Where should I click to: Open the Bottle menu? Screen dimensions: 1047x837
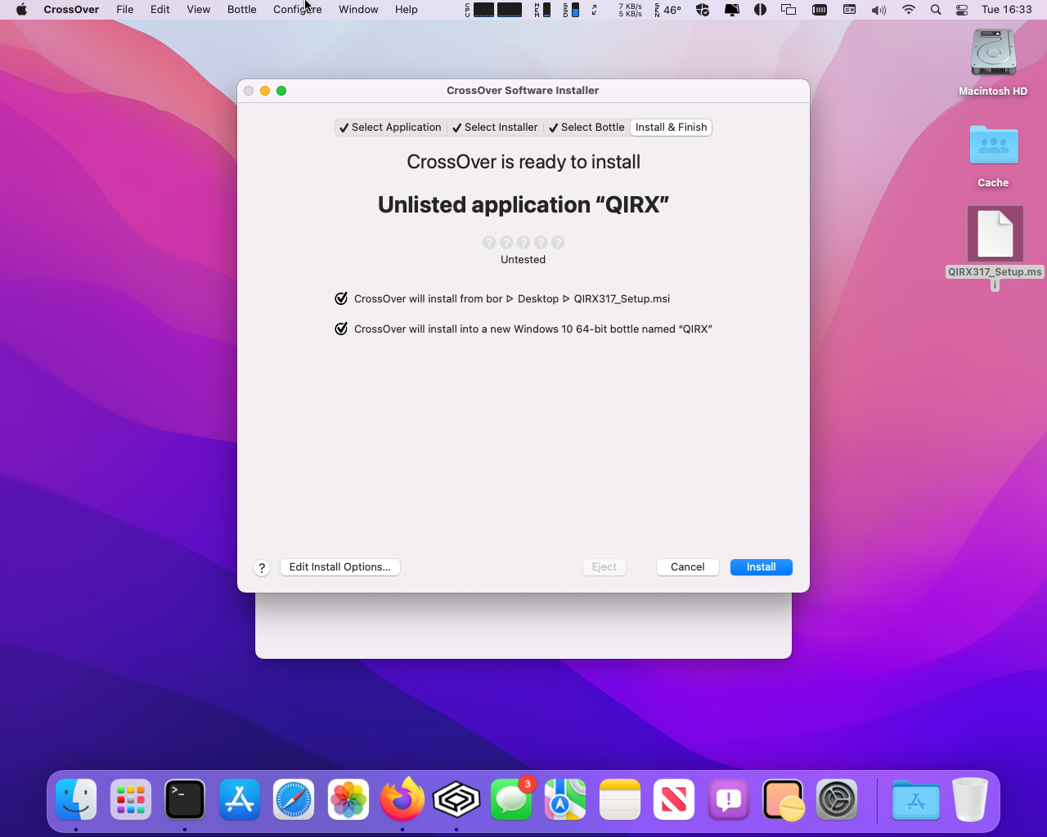[x=242, y=10]
